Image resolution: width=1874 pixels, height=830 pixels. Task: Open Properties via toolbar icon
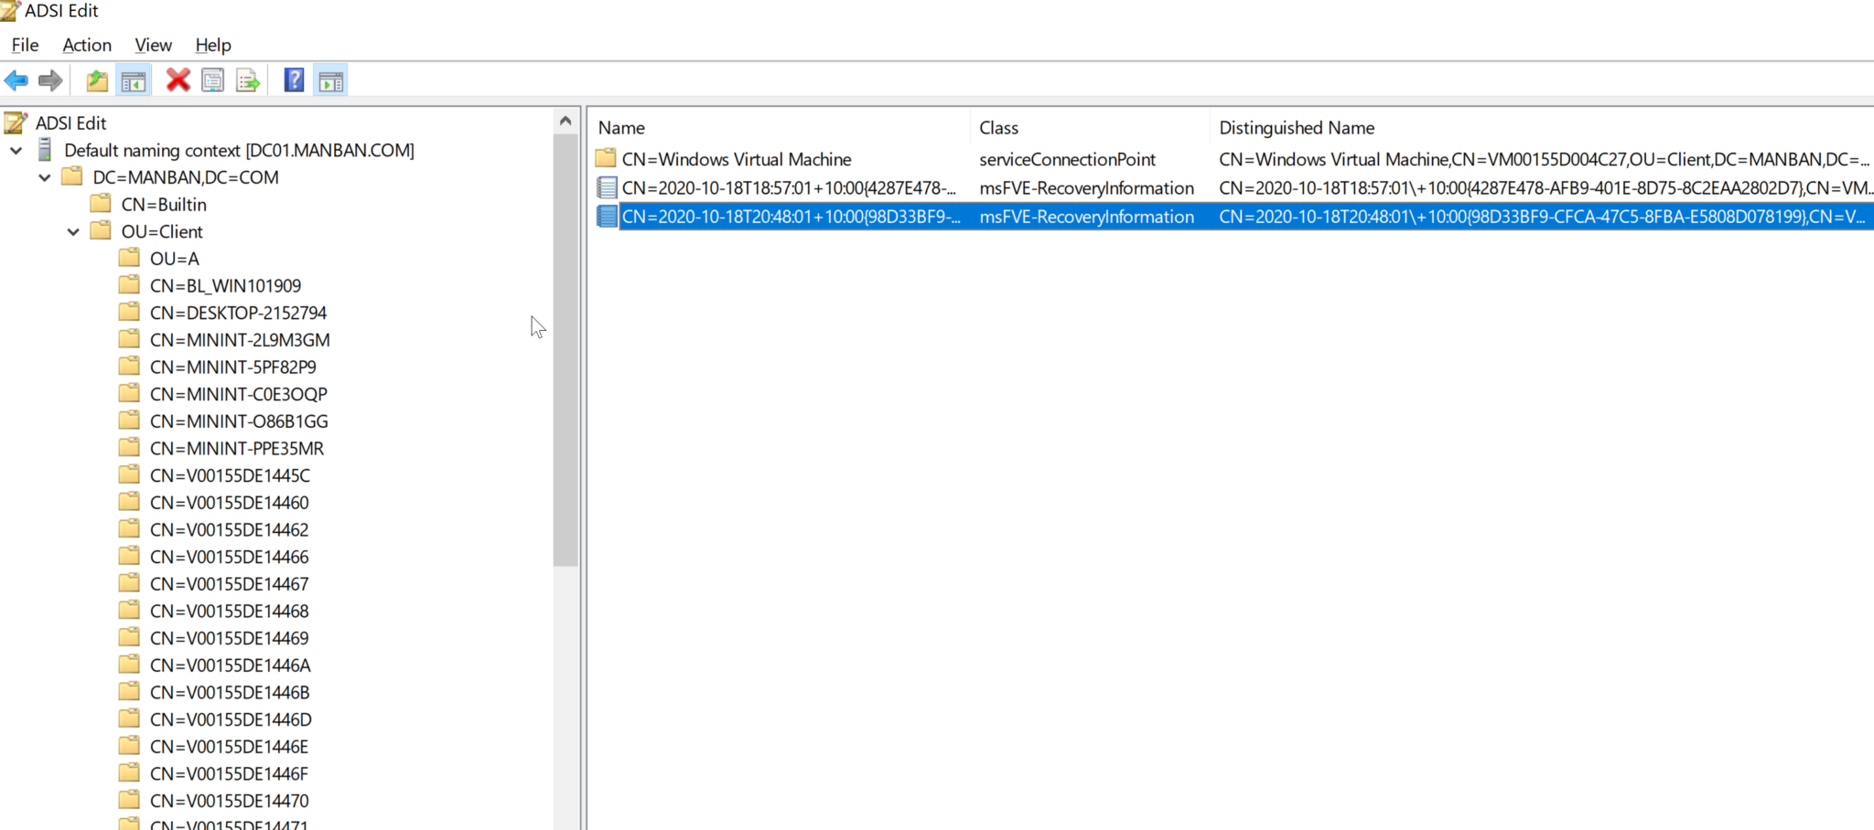212,80
